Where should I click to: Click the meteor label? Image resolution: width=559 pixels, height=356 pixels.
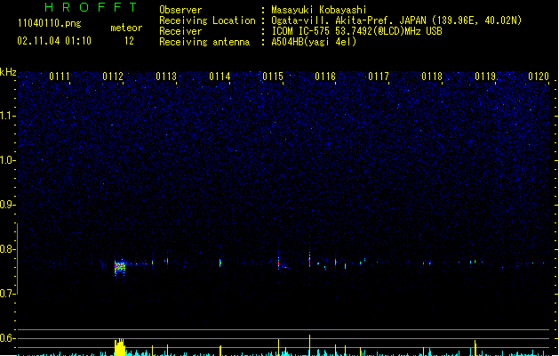pos(126,28)
